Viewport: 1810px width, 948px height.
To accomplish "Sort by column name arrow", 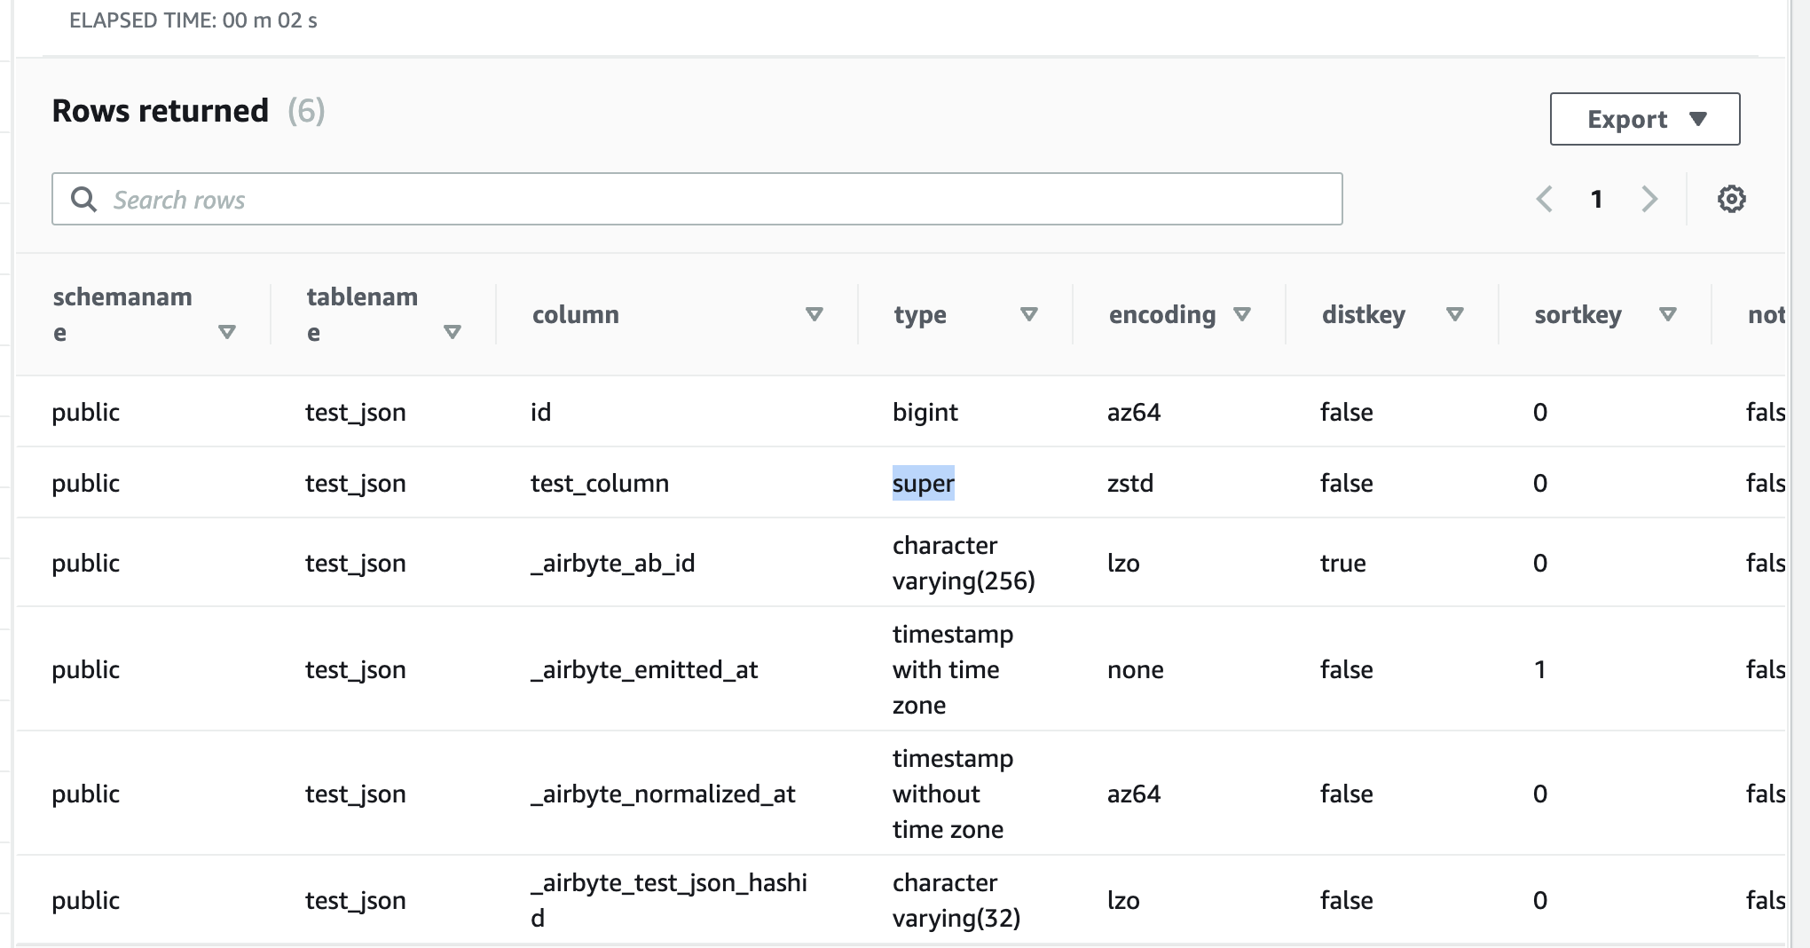I will [x=814, y=314].
